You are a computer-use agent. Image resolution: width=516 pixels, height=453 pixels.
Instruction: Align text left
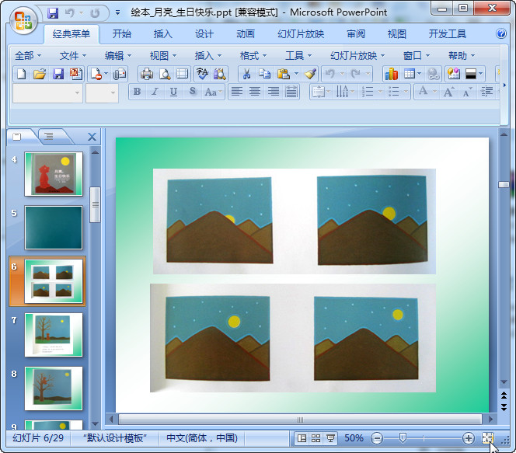(236, 92)
